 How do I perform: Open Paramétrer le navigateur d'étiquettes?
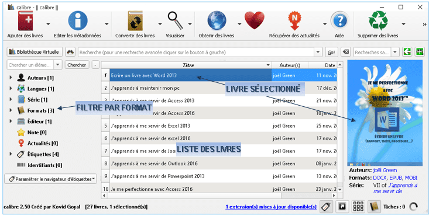tap(51, 179)
